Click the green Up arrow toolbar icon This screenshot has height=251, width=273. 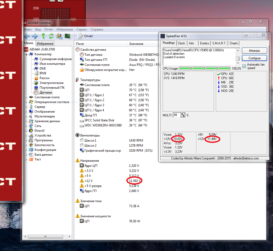point(44,36)
